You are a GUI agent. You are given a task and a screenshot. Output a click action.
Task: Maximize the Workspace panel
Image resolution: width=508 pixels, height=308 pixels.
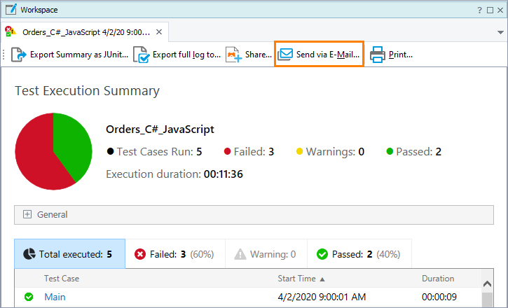click(x=490, y=10)
